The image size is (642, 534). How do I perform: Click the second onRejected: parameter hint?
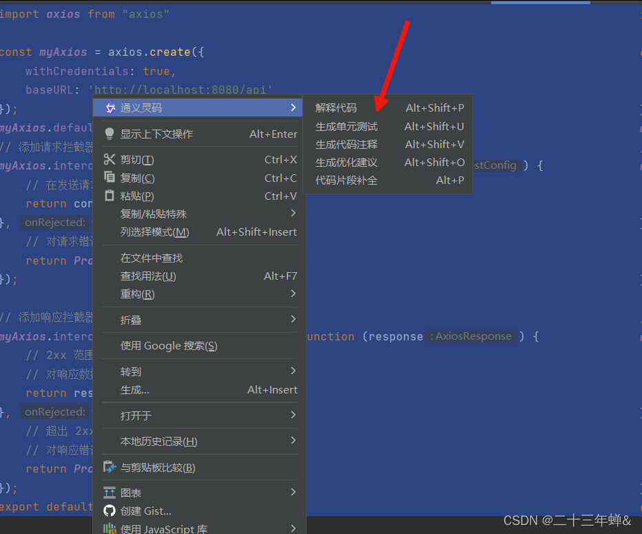click(x=55, y=411)
